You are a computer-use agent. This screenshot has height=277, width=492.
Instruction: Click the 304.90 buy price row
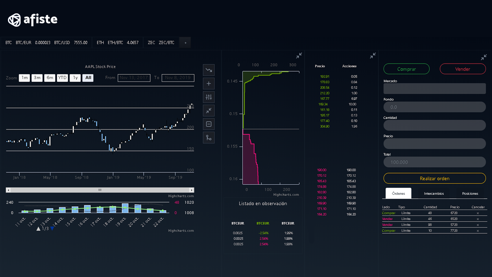(325, 127)
